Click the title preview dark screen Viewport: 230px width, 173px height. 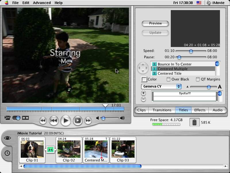195,29
